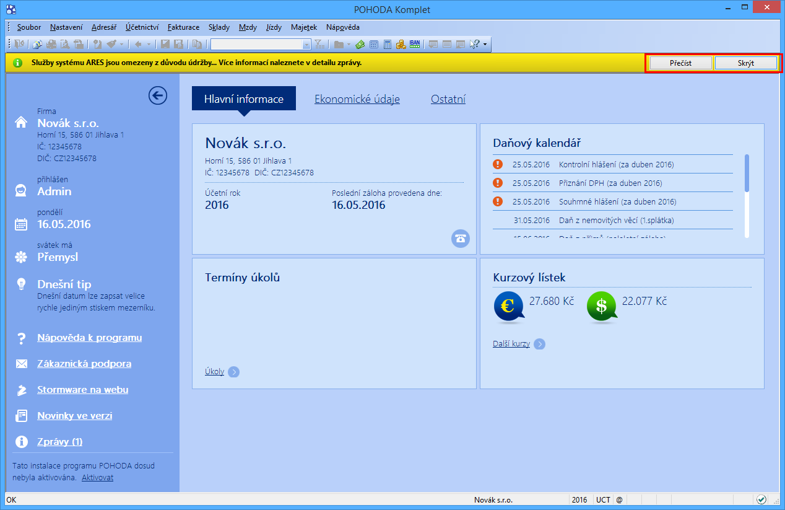Switch to the Ostatní tab
This screenshot has width=785, height=510.
click(448, 99)
